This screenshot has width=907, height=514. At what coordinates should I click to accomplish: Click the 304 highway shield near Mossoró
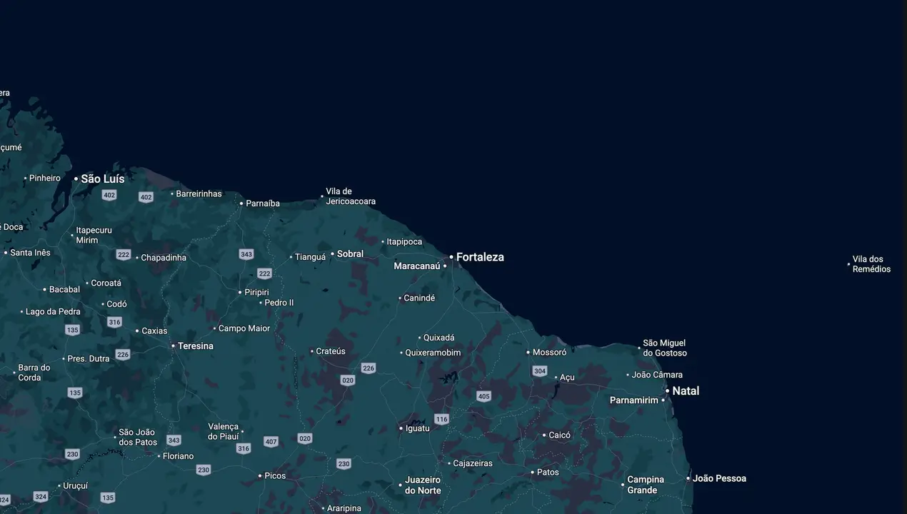coord(540,371)
